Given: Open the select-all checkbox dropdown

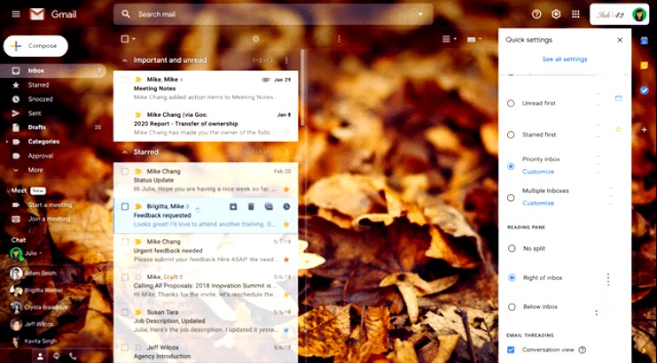Looking at the screenshot, I should coord(134,39).
